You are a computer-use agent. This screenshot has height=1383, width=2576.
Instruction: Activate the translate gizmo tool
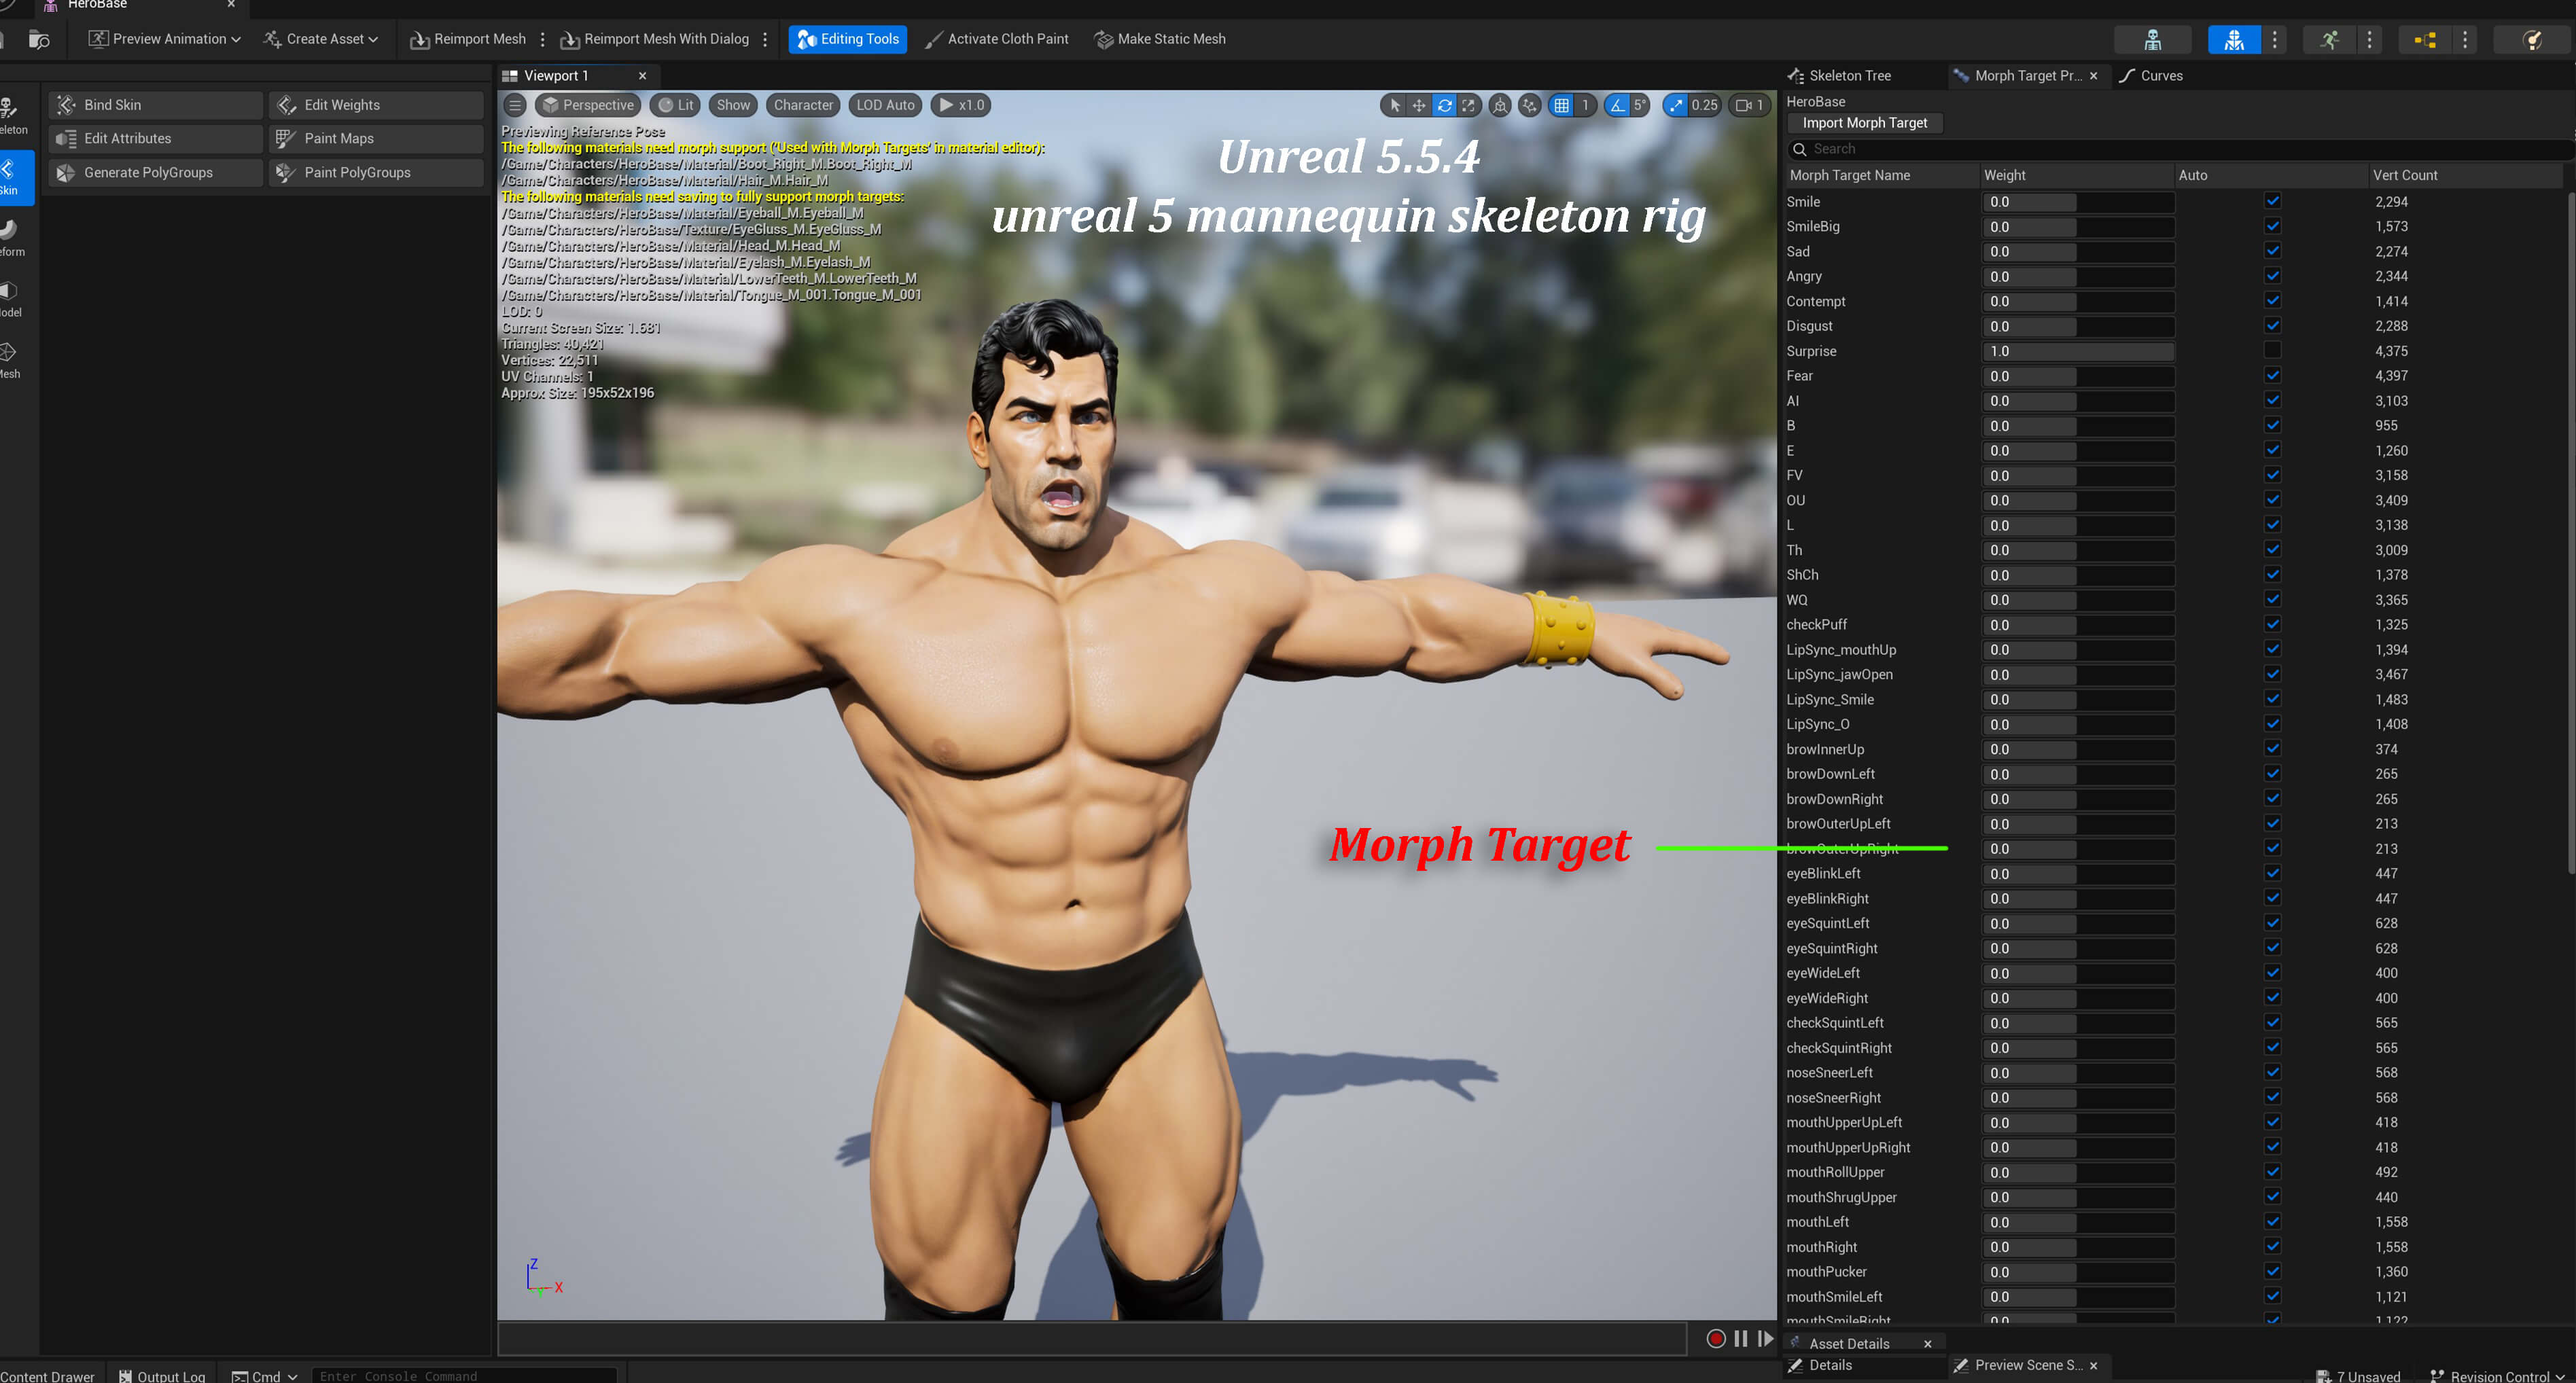click(1419, 105)
